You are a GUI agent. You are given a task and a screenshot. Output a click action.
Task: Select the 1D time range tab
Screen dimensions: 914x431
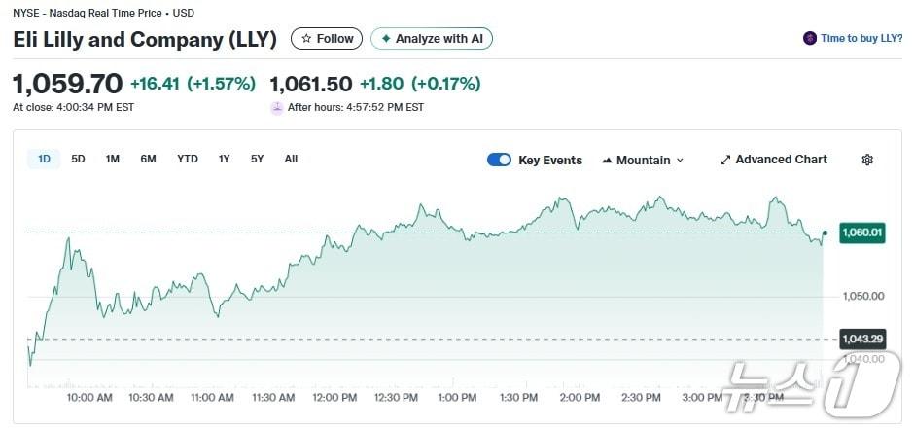(44, 159)
